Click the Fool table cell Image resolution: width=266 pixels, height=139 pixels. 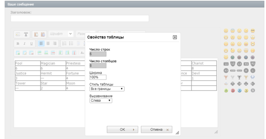click(x=28, y=63)
